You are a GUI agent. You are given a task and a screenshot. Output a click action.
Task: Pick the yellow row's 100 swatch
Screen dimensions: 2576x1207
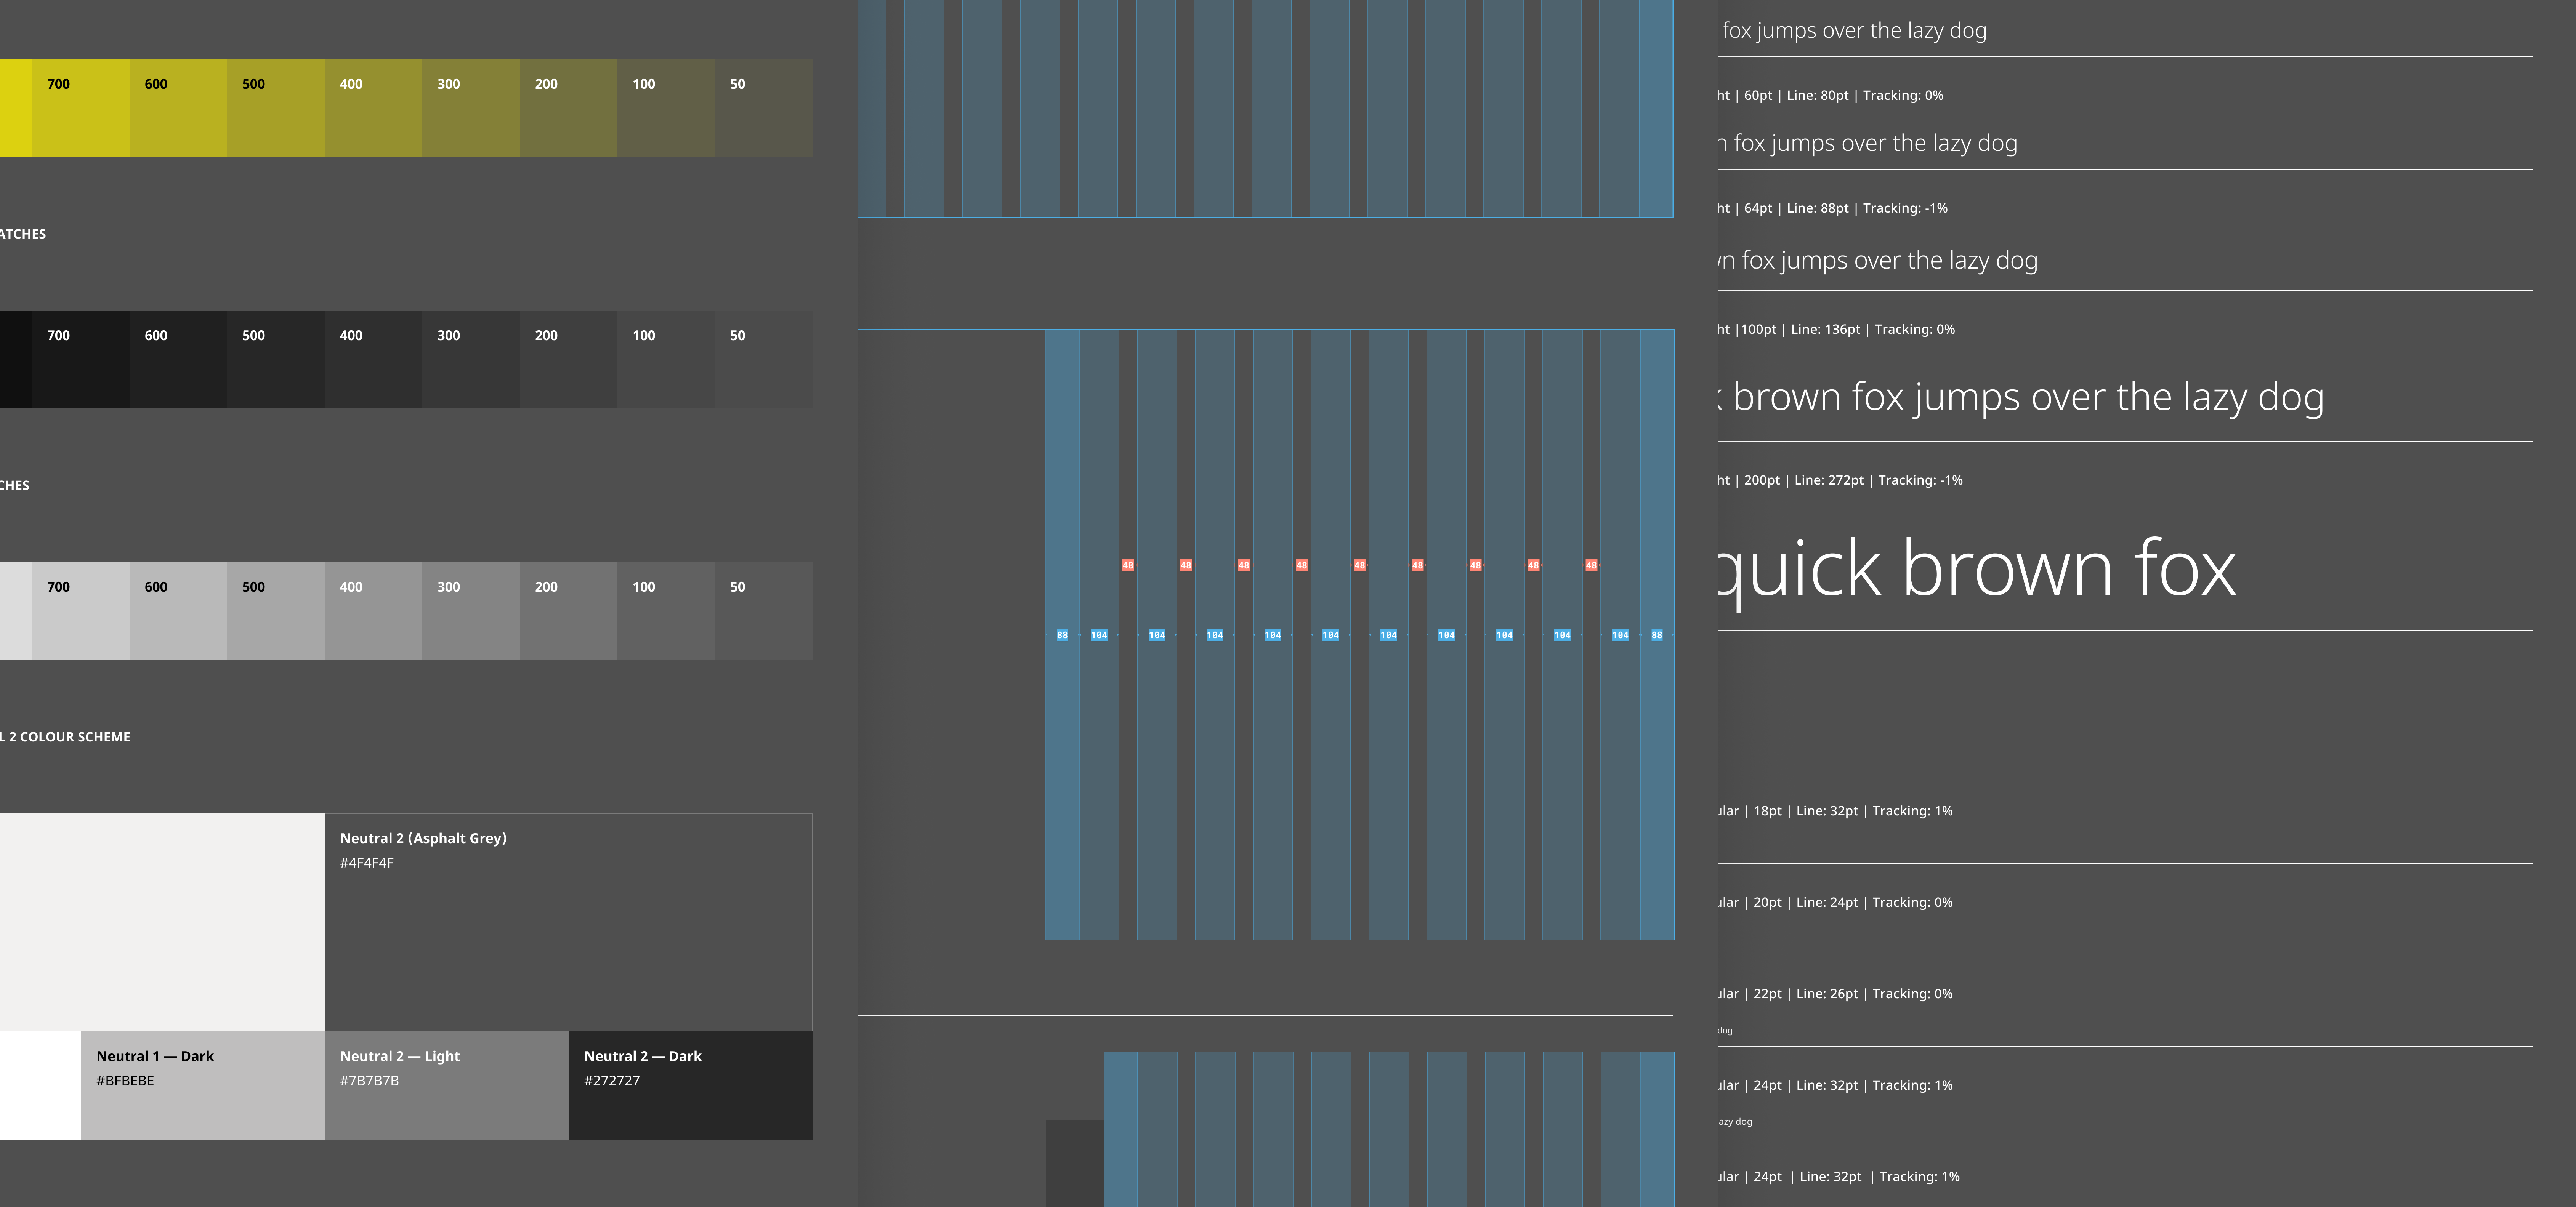[666, 107]
